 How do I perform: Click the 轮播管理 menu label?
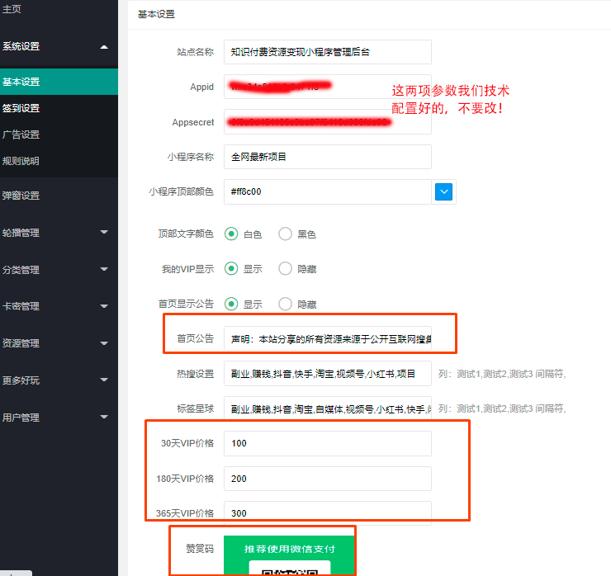tap(21, 233)
